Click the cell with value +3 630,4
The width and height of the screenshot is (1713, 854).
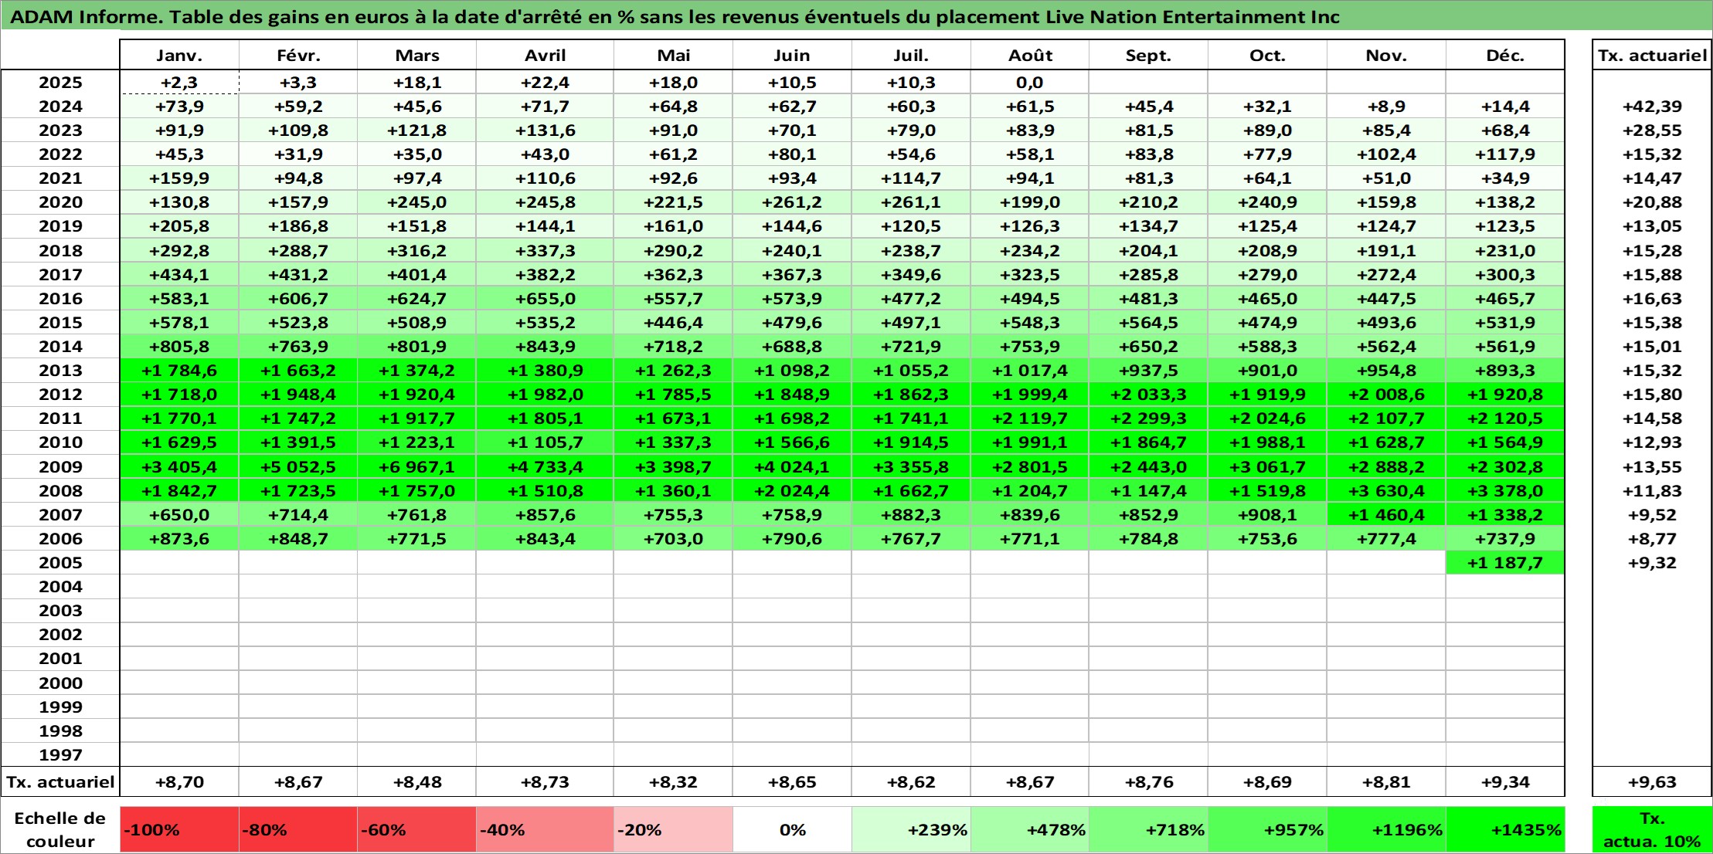pyautogui.click(x=1386, y=491)
